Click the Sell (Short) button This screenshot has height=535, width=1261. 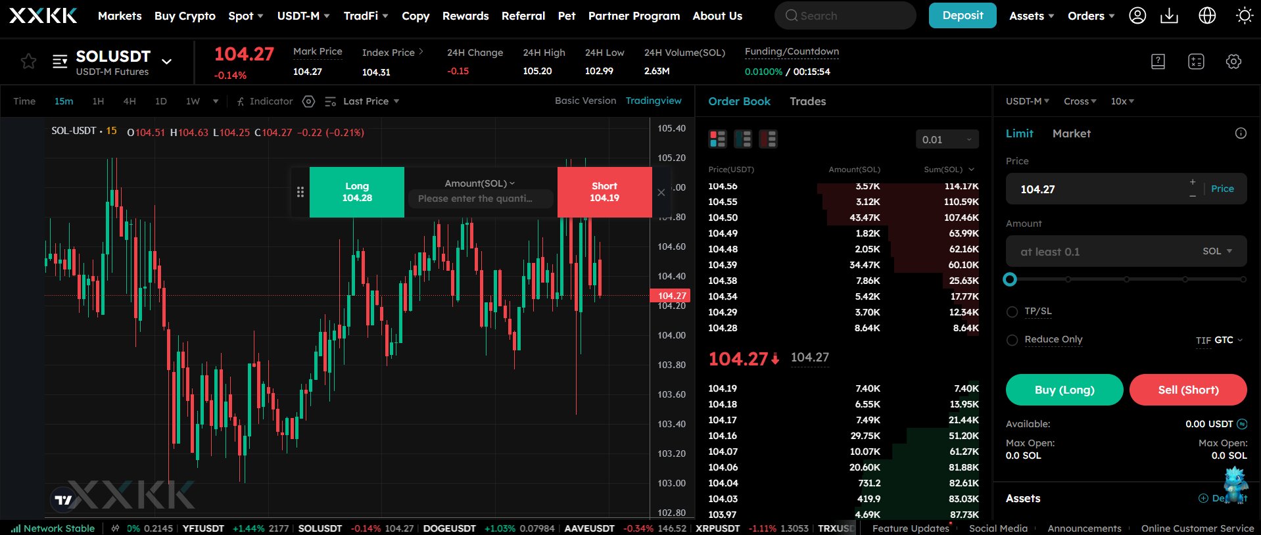(x=1188, y=390)
